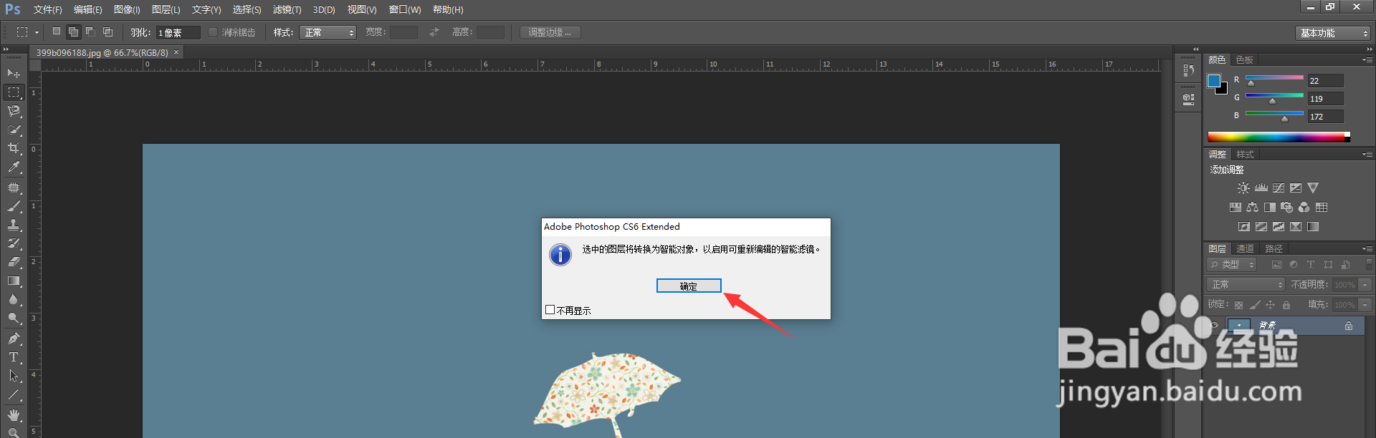The width and height of the screenshot is (1376, 438).
Task: Open the History panel icon
Action: 1188,70
